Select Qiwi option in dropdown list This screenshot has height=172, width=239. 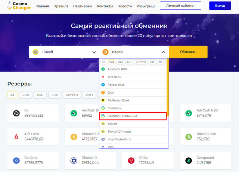(x=111, y=93)
